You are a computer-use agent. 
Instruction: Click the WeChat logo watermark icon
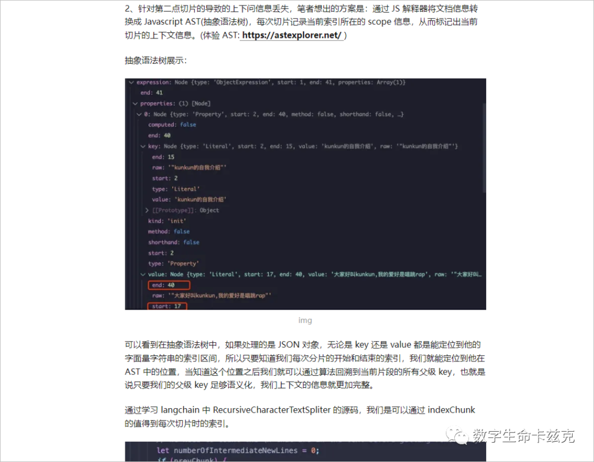coord(457,436)
